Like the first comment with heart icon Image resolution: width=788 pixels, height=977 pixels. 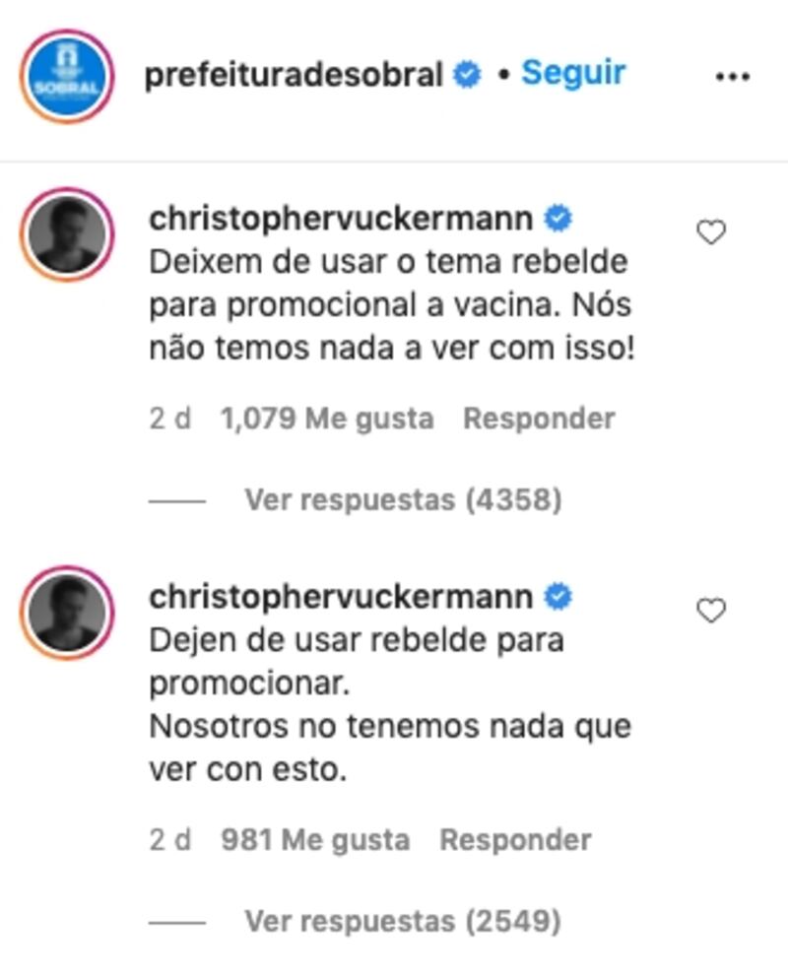coord(711,232)
